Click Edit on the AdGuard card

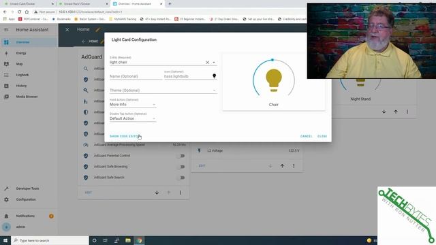click(x=89, y=193)
